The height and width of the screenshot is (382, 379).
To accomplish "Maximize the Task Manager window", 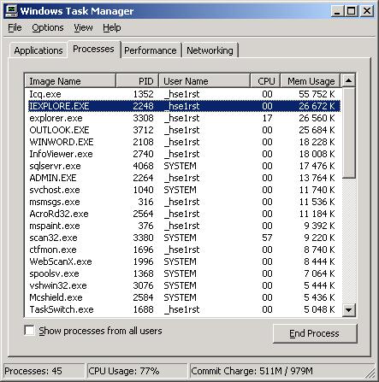I will (351, 11).
